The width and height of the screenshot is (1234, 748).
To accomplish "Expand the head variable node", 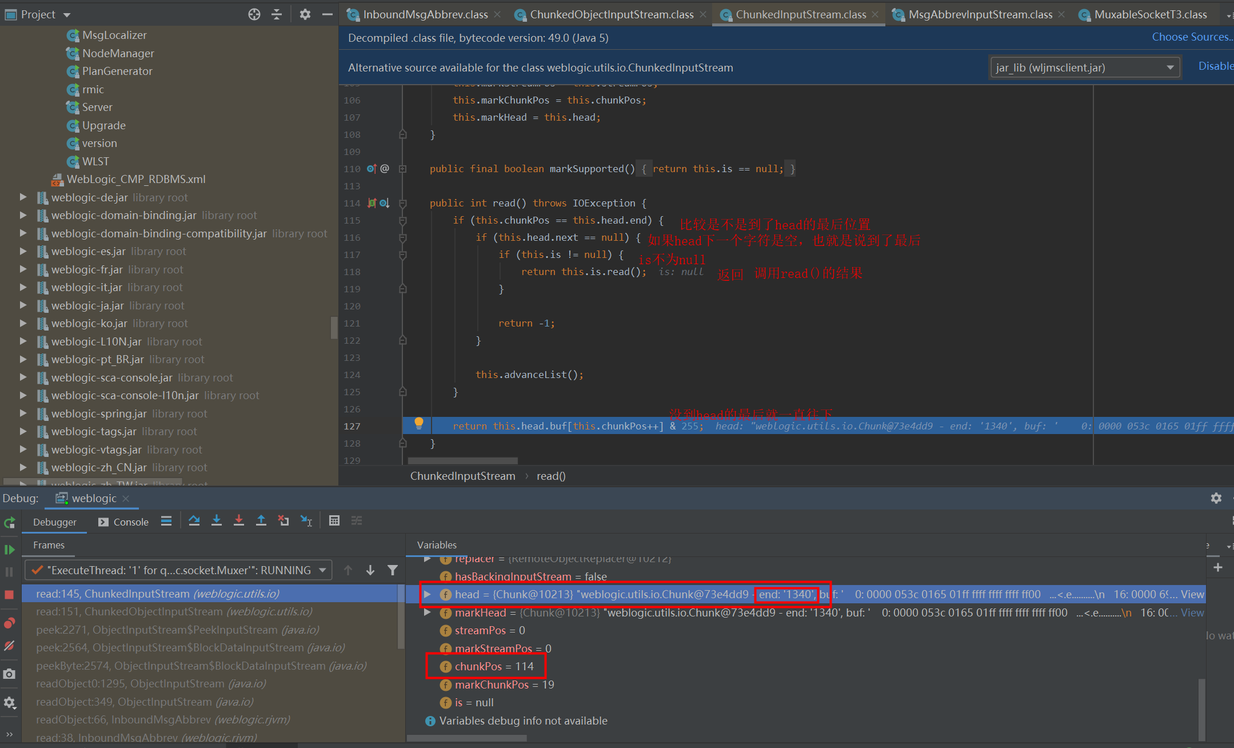I will tap(427, 594).
